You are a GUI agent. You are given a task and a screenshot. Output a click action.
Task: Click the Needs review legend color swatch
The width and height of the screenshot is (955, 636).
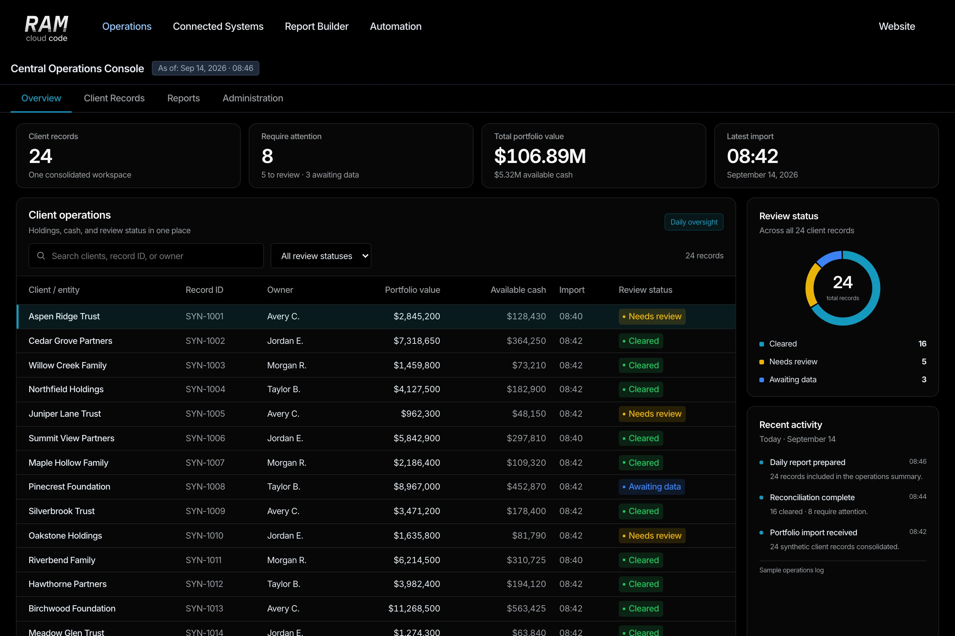[762, 362]
